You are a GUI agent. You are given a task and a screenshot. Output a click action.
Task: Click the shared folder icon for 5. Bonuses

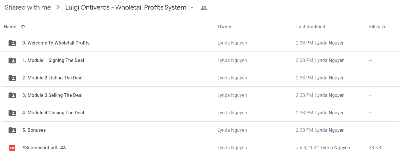click(x=12, y=130)
